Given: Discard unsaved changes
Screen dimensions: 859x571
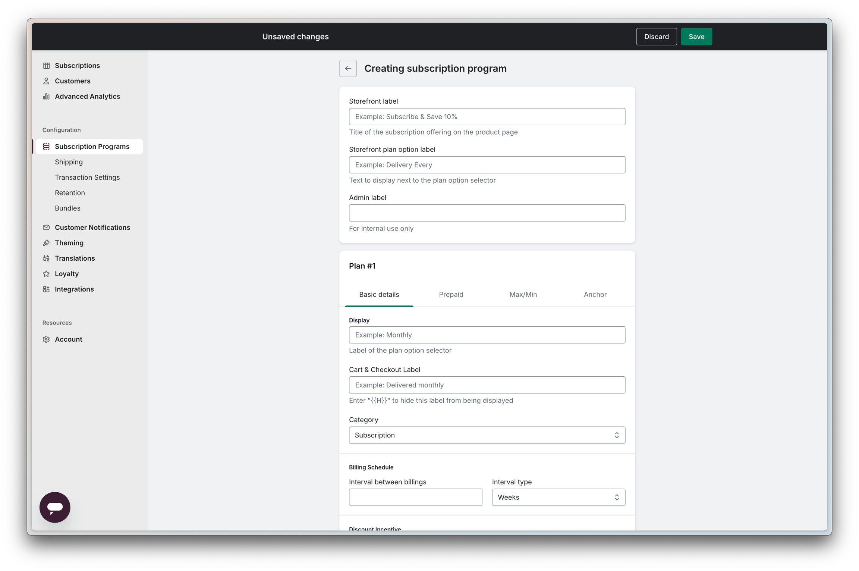Looking at the screenshot, I should click(656, 37).
